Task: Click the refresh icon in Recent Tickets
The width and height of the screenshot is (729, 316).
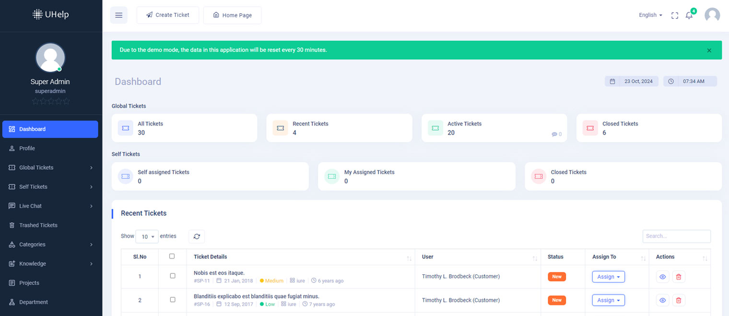Action: click(x=197, y=236)
